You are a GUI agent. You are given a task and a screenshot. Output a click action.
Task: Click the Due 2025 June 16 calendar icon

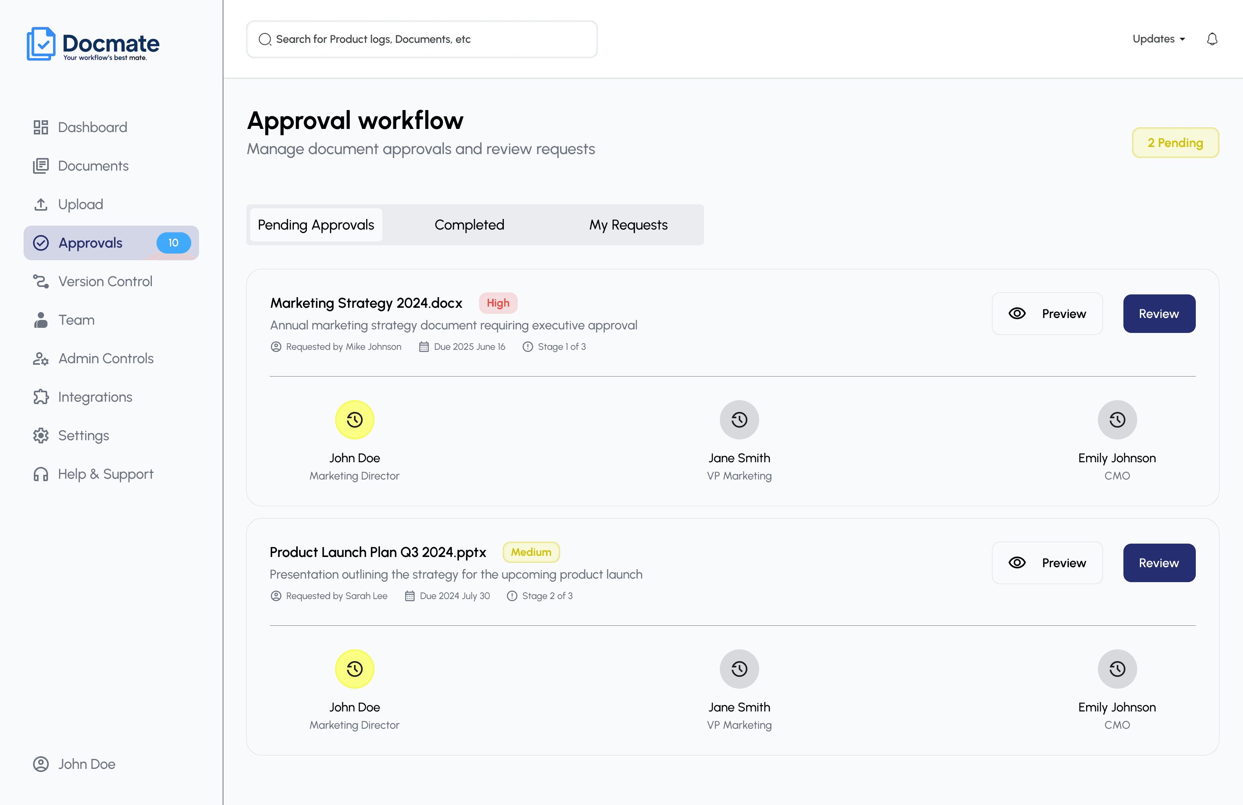pyautogui.click(x=424, y=347)
